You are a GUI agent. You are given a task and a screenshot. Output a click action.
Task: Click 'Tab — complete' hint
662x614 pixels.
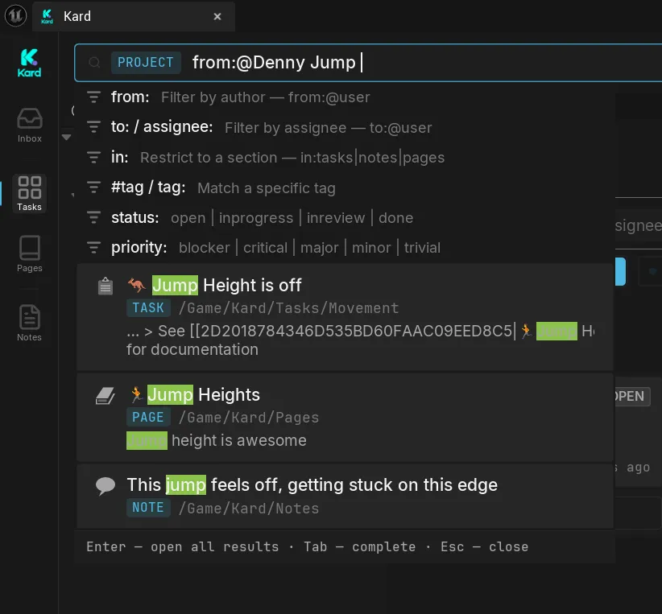point(360,546)
